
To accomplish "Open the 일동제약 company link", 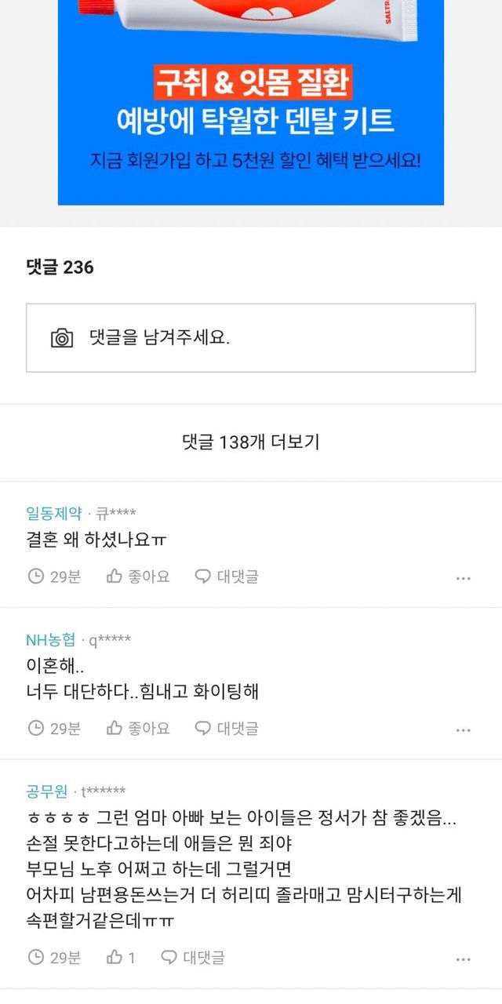I will (x=53, y=514).
